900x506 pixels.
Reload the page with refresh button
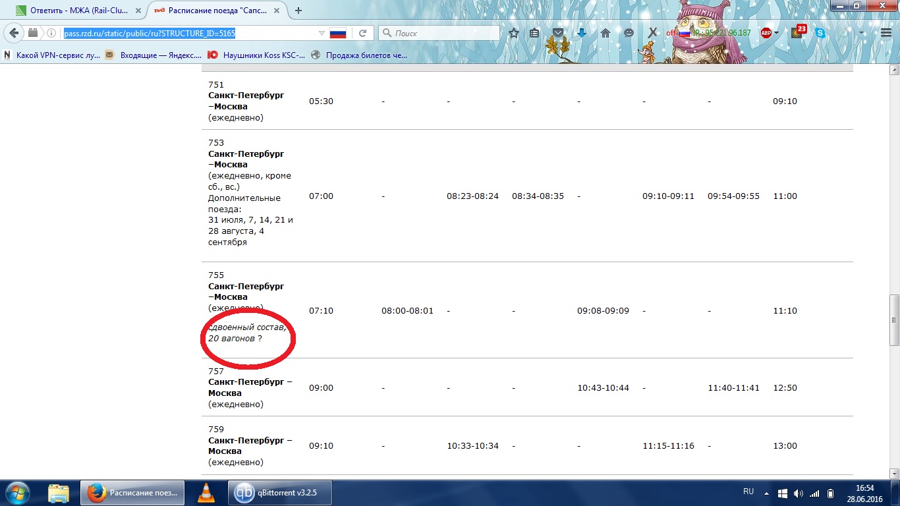click(362, 33)
